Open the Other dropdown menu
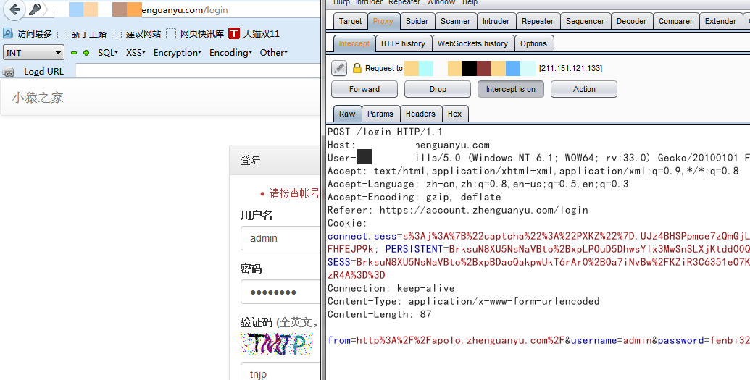The width and height of the screenshot is (750, 380). (273, 53)
